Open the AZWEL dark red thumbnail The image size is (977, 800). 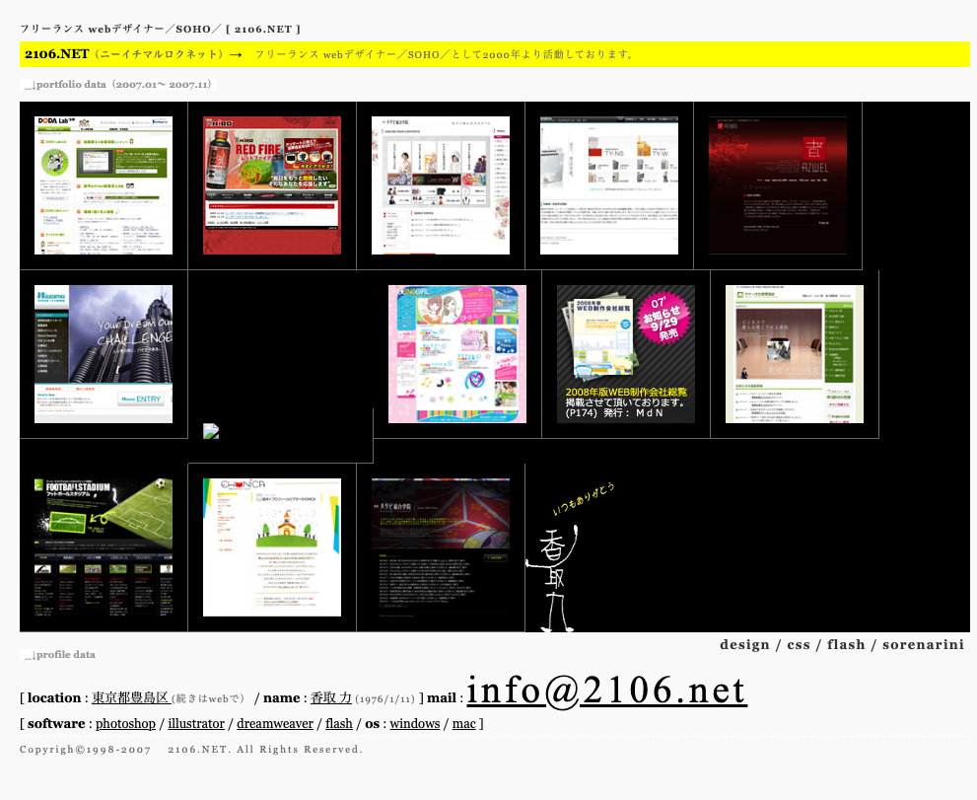(x=778, y=185)
